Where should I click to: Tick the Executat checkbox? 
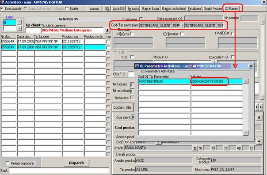(182, 34)
